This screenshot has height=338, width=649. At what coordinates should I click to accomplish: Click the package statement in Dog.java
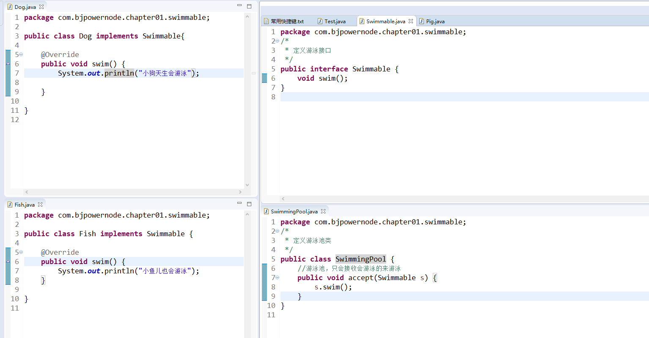pos(117,17)
